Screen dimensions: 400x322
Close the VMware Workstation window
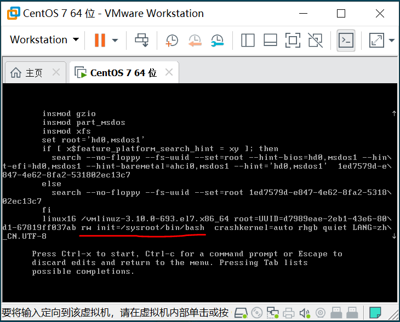[x=380, y=14]
